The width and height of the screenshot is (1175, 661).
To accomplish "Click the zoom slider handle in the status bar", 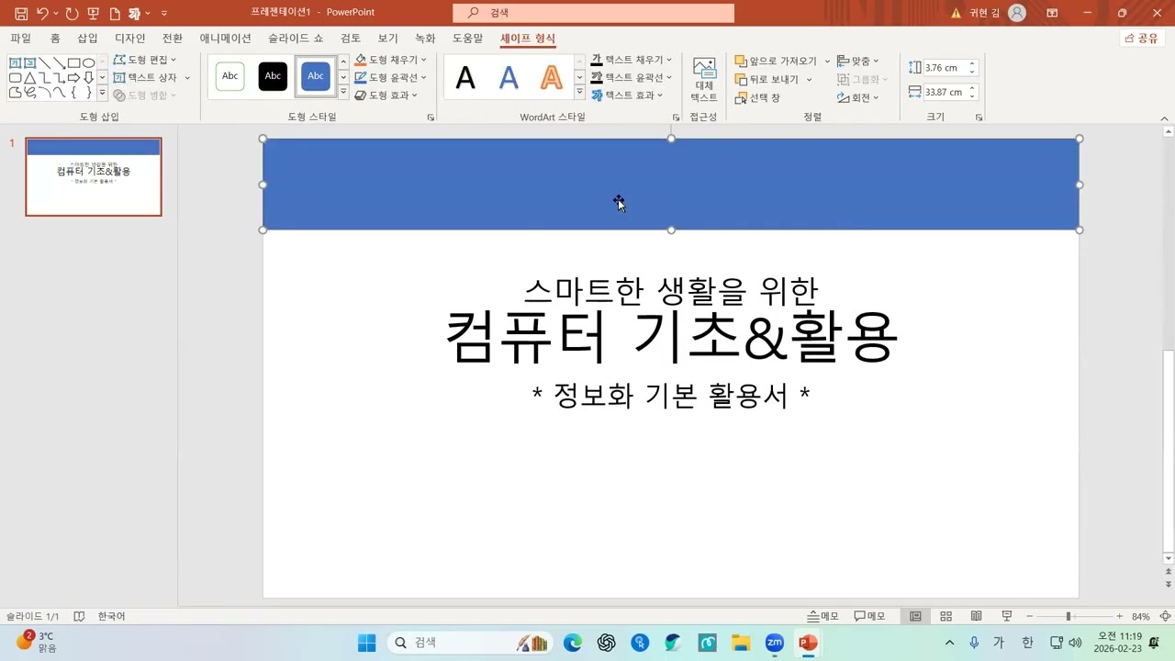I will (1068, 616).
